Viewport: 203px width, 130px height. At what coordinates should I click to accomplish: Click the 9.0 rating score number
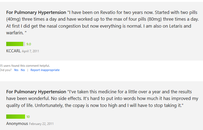coord(29,44)
